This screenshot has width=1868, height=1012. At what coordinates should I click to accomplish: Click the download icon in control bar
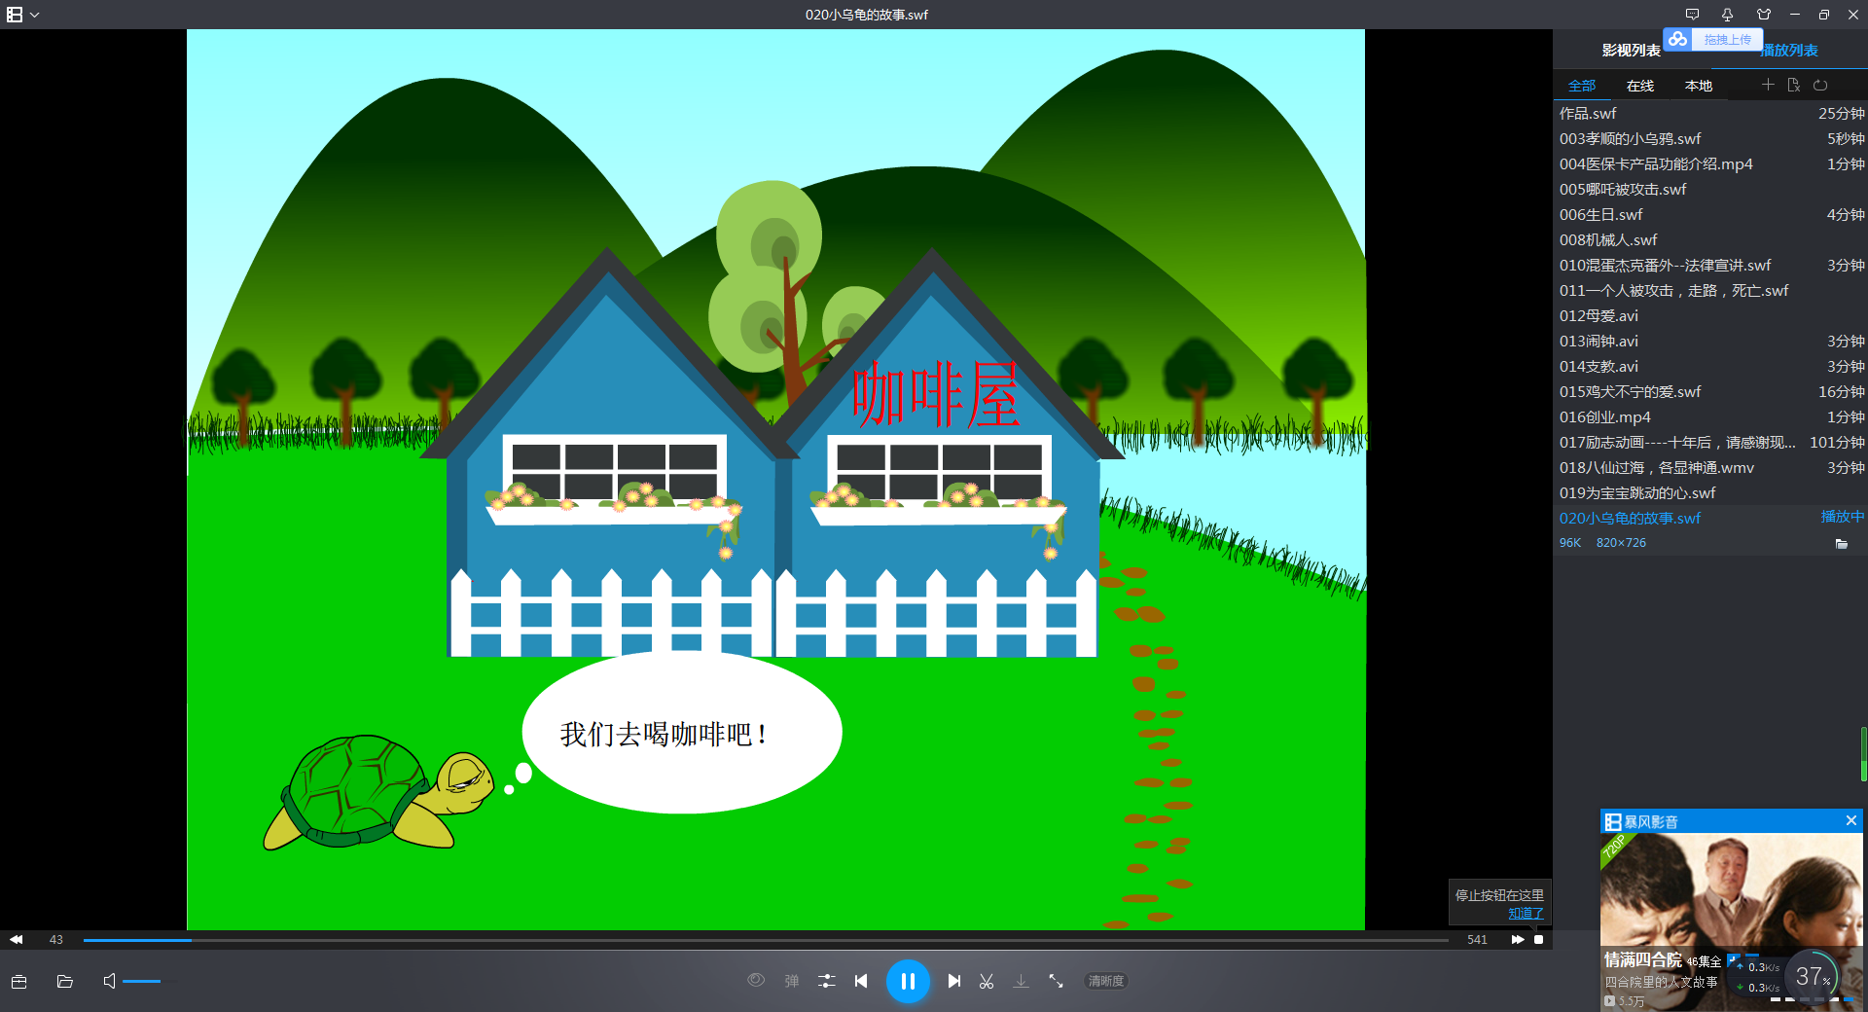tap(1021, 981)
